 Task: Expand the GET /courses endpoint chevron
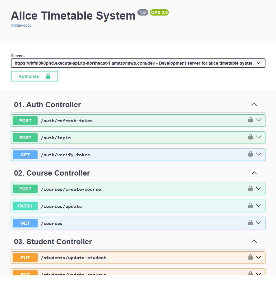tap(259, 222)
